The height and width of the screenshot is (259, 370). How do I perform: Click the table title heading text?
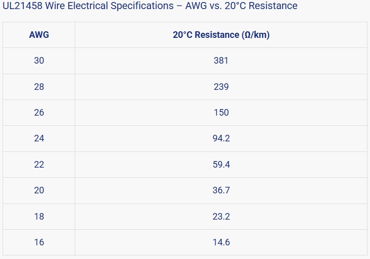(150, 6)
